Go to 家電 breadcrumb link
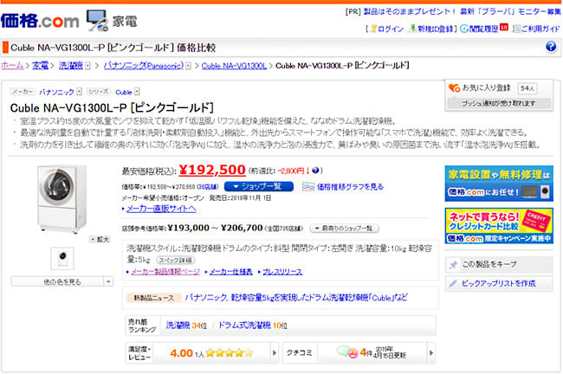This screenshot has width=563, height=374. (40, 66)
